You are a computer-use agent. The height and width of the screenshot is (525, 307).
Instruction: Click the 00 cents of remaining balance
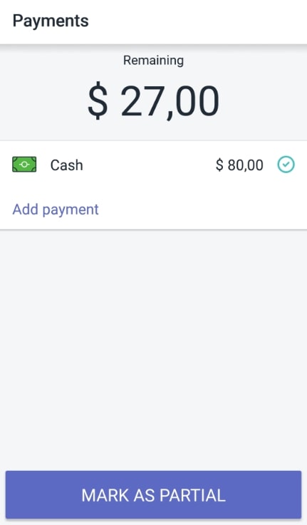(197, 100)
